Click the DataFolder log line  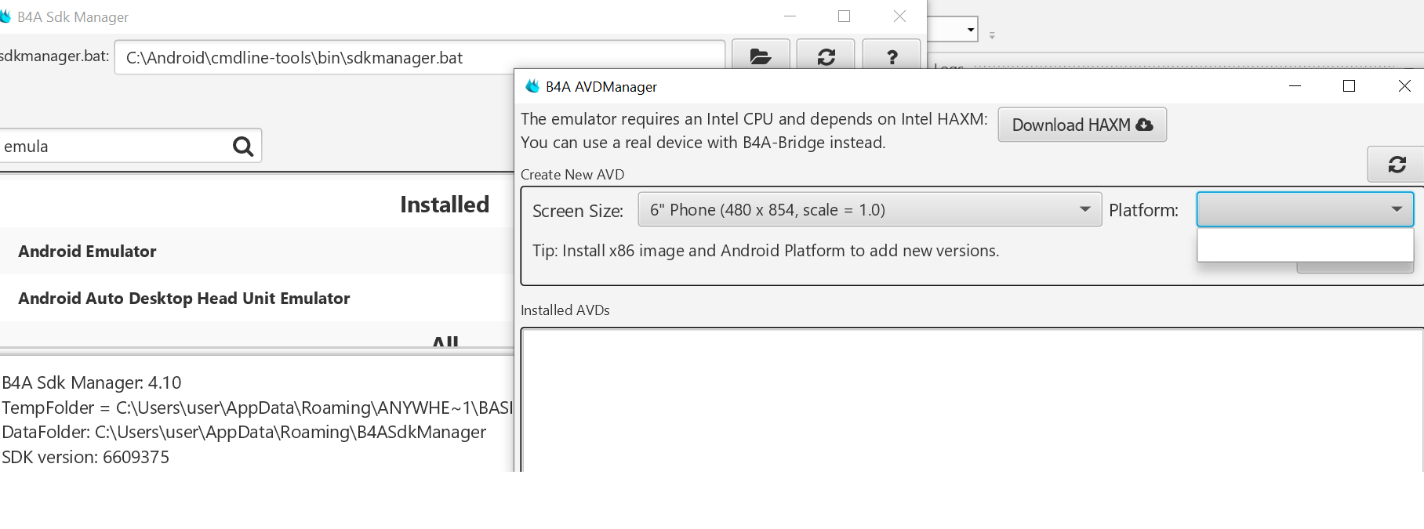coord(244,432)
